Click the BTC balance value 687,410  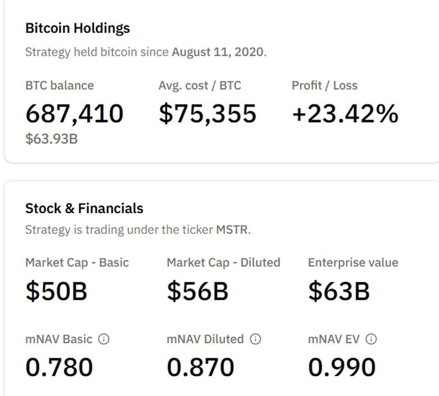[75, 113]
